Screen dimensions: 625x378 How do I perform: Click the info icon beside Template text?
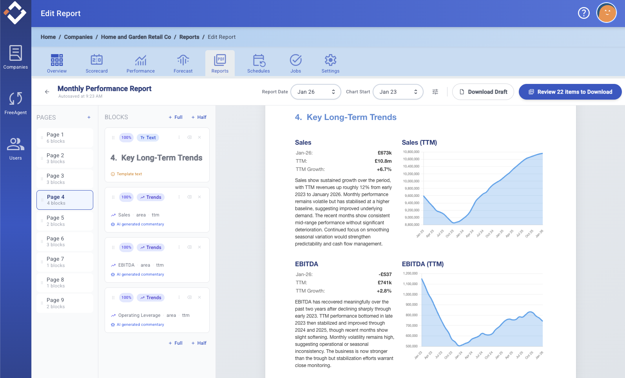point(113,174)
